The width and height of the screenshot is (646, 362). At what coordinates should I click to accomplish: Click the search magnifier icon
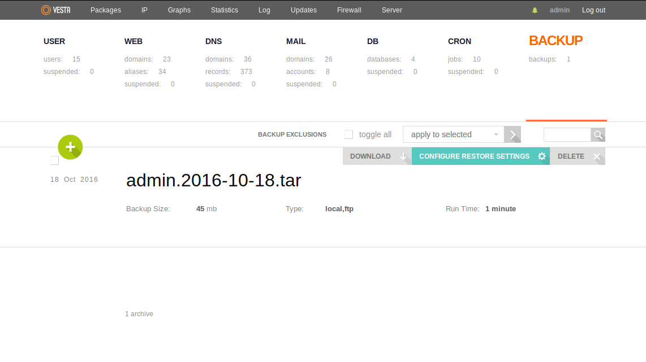click(598, 134)
